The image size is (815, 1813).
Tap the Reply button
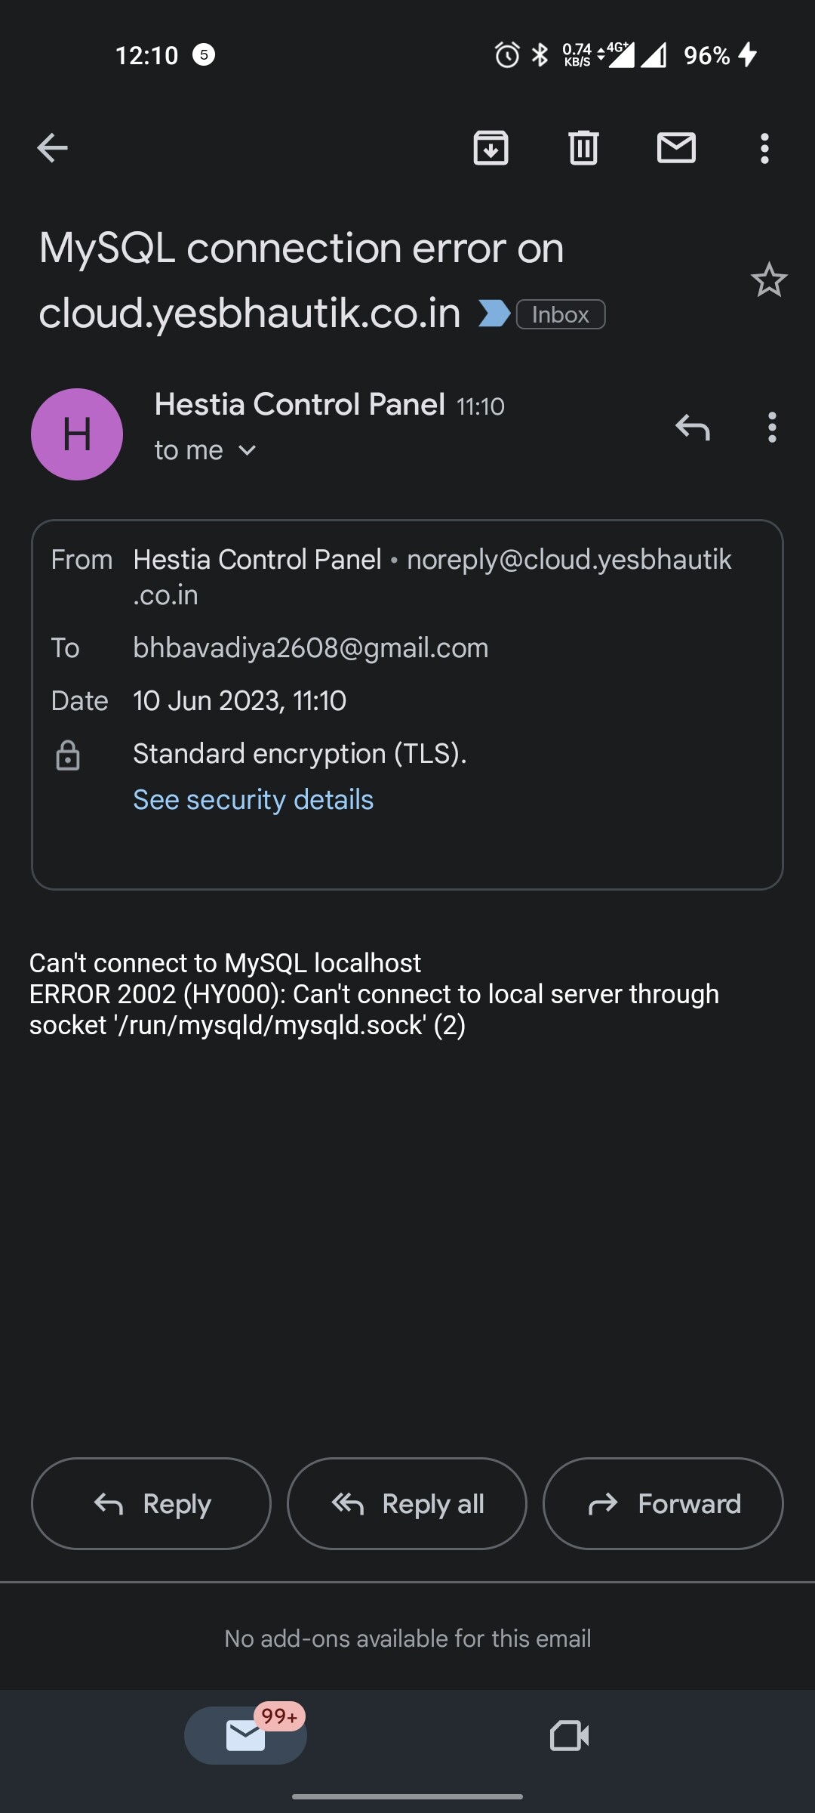tap(151, 1503)
